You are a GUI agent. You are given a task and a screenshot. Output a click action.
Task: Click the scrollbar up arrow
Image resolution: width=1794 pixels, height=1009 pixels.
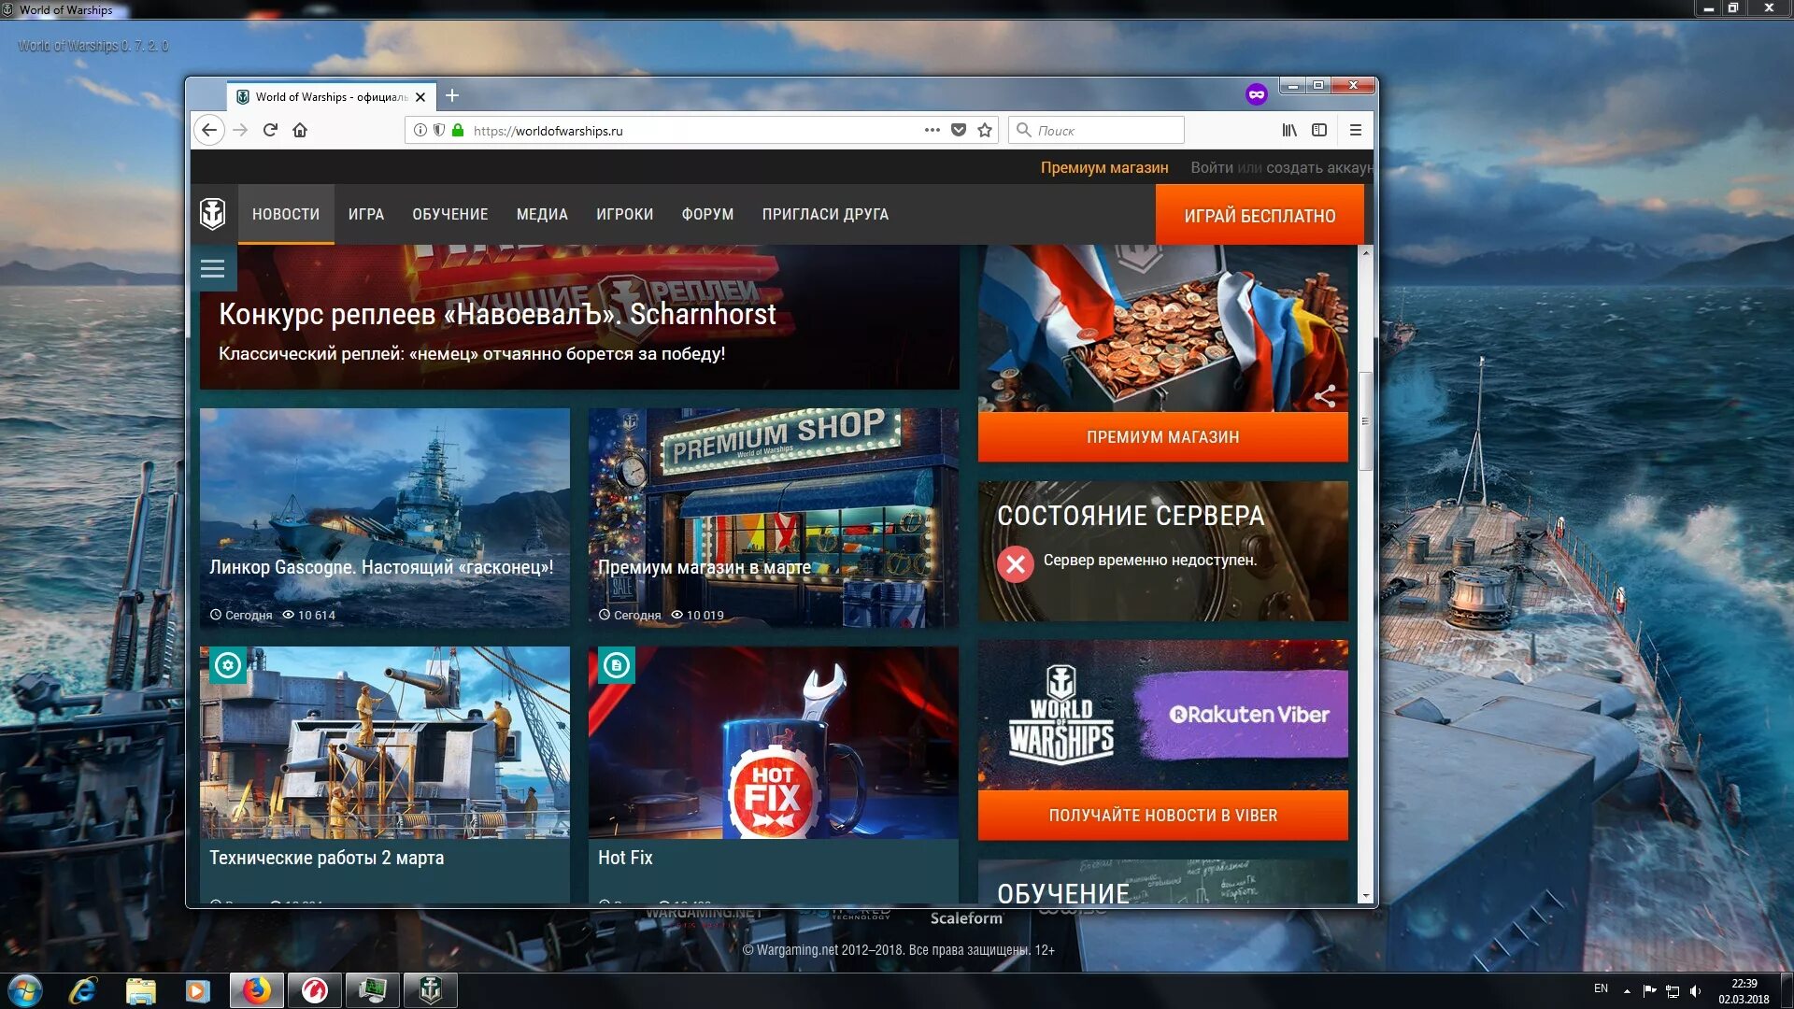click(x=1365, y=253)
